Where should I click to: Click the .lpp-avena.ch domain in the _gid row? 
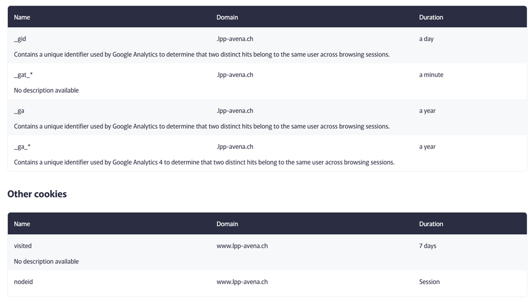click(x=234, y=39)
